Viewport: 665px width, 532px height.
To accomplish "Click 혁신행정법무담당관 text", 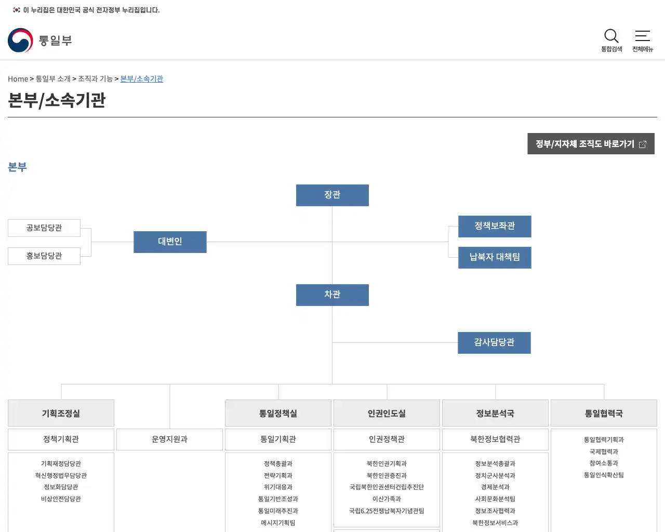I will [61, 475].
